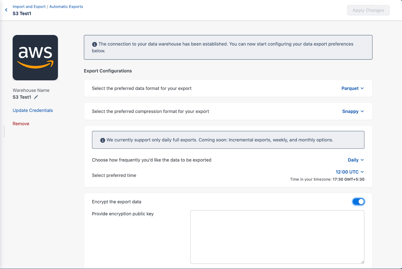Click 'Select the preferred compression format' text

150,111
